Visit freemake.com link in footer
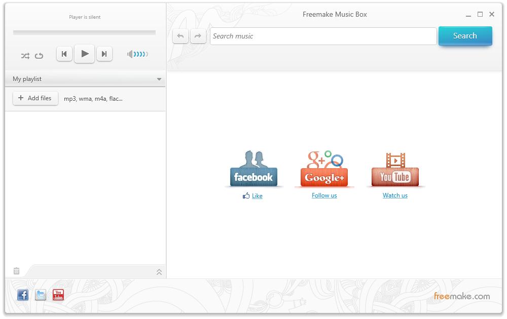This screenshot has height=319, width=507. (462, 296)
